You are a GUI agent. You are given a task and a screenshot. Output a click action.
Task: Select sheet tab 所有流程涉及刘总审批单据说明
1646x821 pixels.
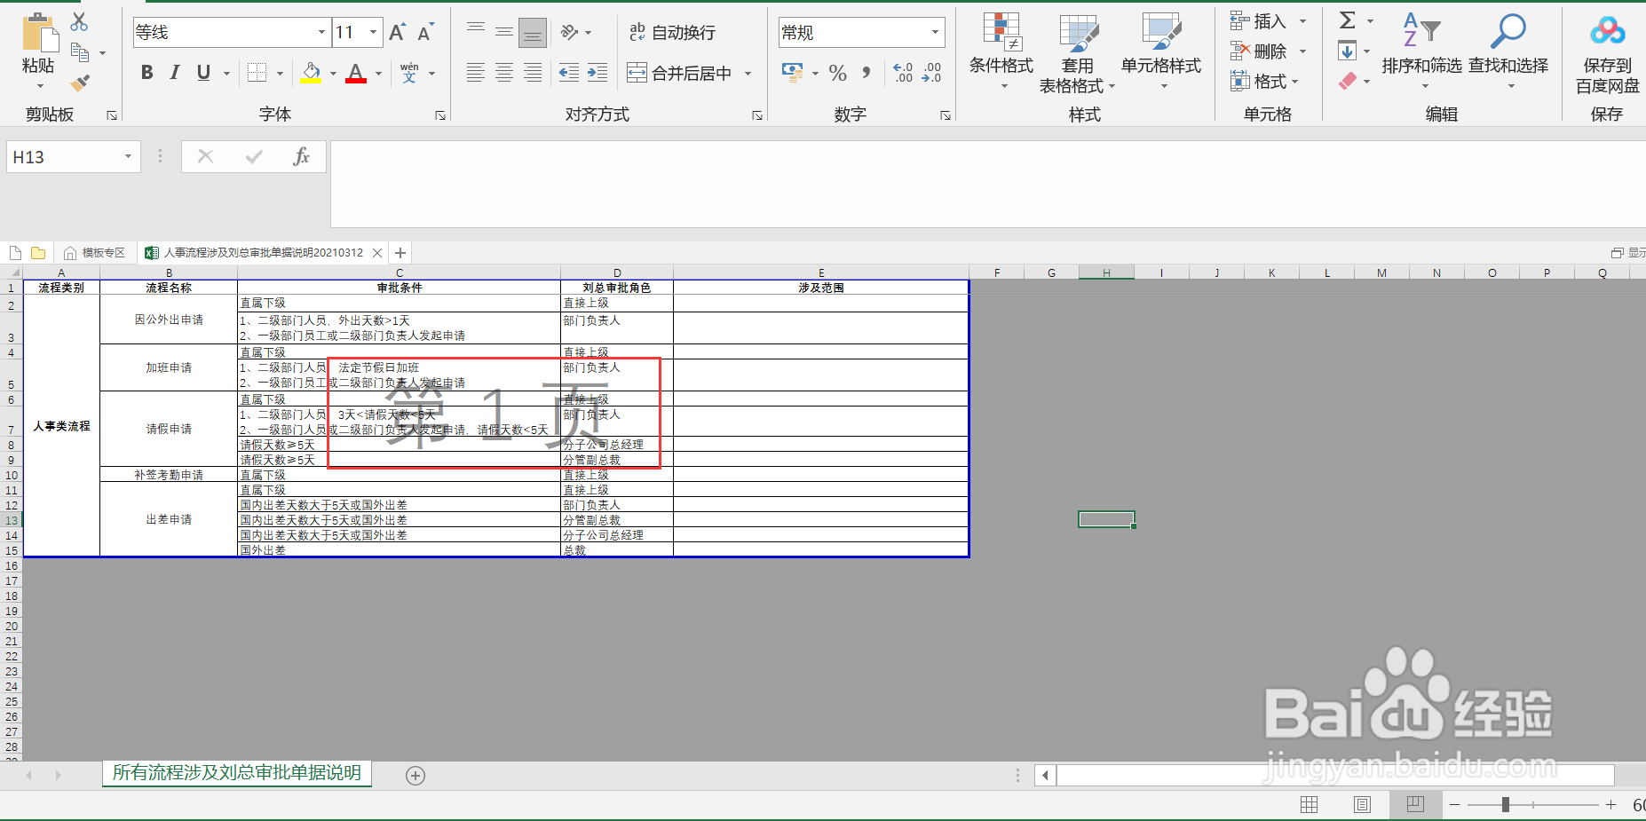(x=237, y=773)
